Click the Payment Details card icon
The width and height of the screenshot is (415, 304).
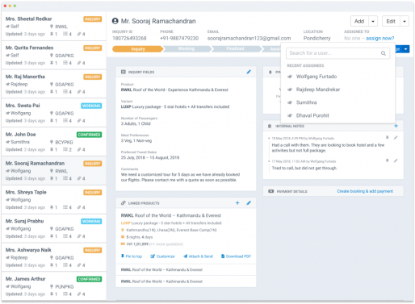[270, 191]
